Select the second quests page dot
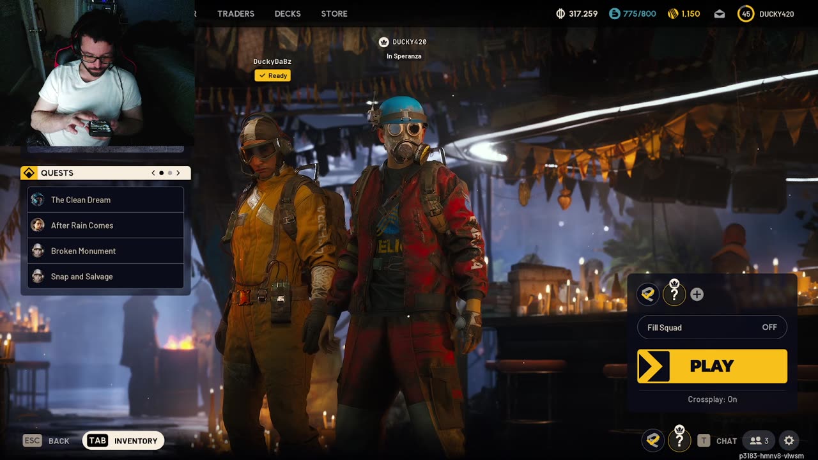 170,173
